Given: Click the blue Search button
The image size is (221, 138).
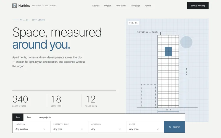Looking at the screenshot, I should coord(175,127).
